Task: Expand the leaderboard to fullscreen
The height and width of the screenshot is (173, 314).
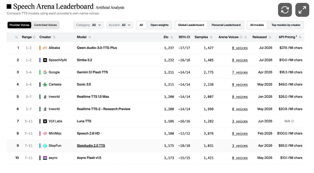Action: 302,10
